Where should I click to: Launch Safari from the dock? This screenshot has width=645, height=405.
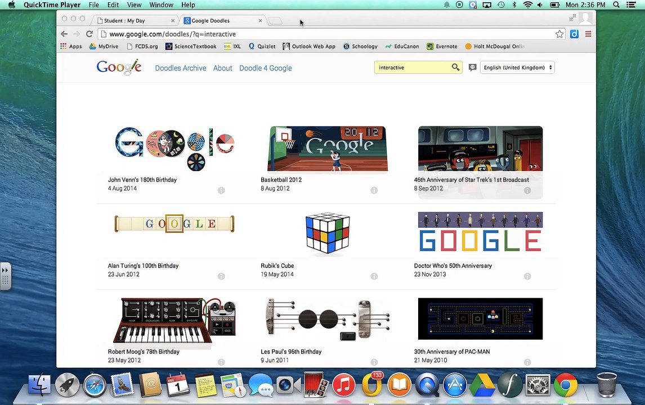pos(95,386)
